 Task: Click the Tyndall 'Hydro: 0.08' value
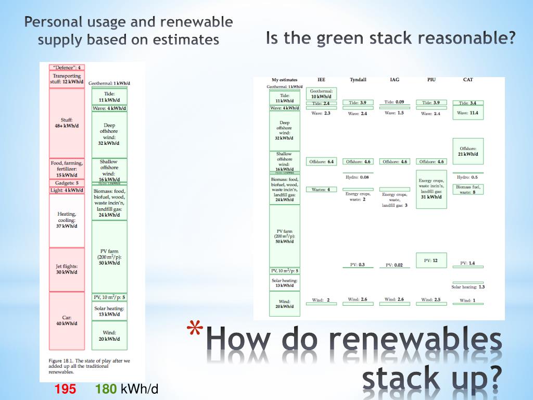pyautogui.click(x=357, y=177)
